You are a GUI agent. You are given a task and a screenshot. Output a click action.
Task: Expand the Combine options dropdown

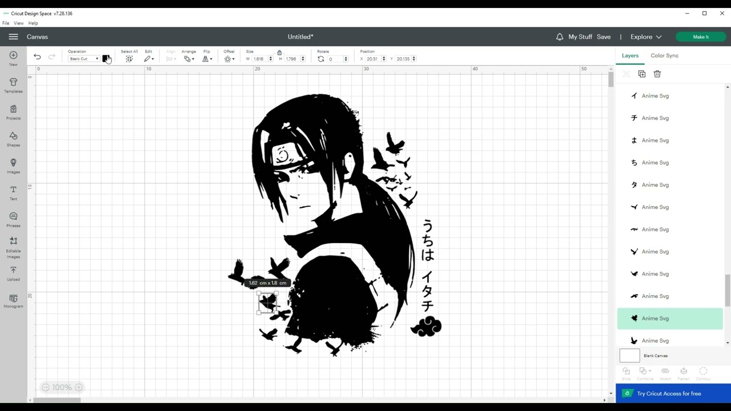click(x=650, y=371)
